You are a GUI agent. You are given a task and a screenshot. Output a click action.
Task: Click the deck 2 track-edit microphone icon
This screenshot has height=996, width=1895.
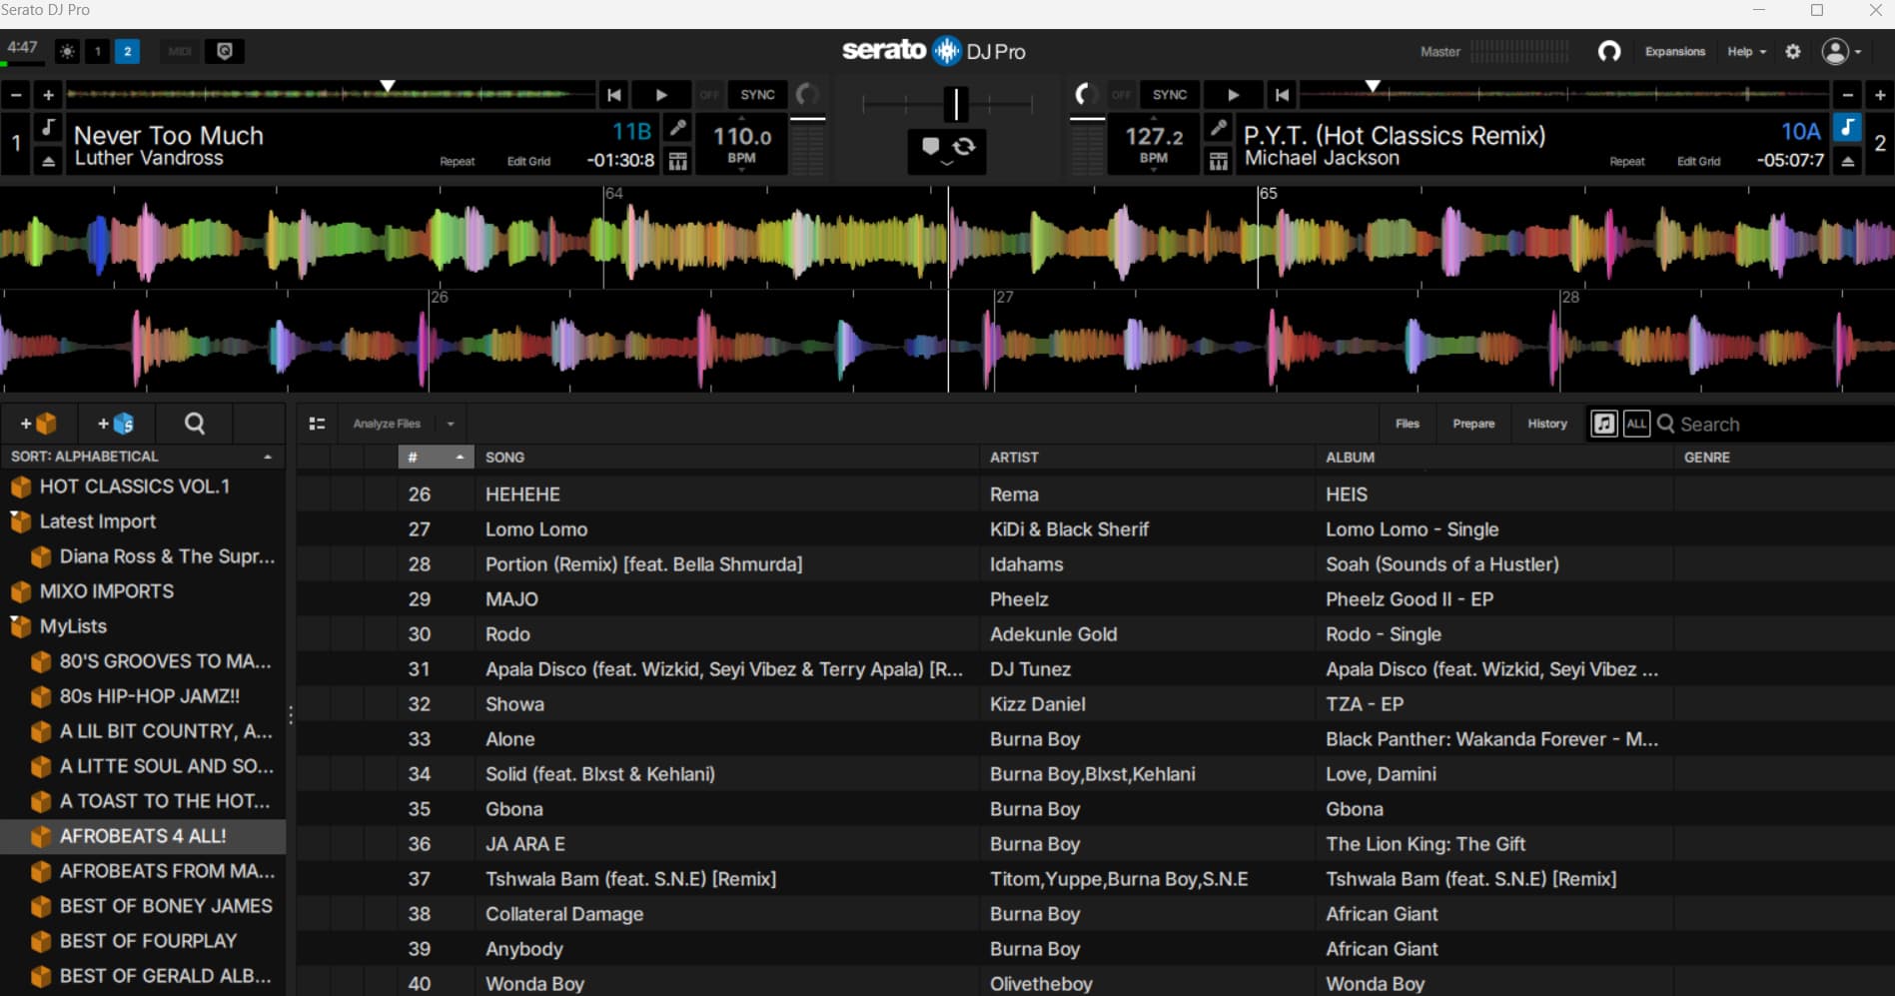pyautogui.click(x=1218, y=127)
